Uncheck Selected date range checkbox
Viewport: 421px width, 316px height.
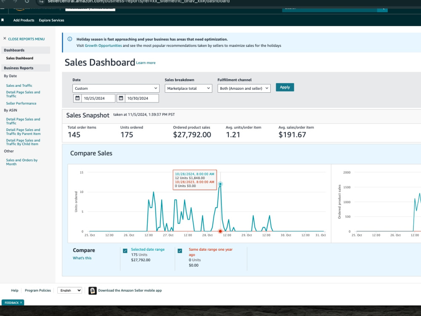125,251
